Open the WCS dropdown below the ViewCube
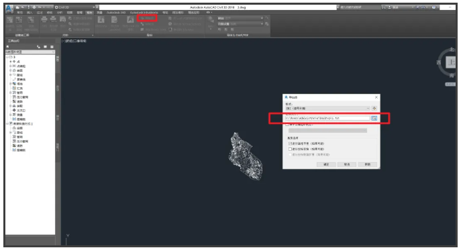The width and height of the screenshot is (463, 252). point(450,84)
